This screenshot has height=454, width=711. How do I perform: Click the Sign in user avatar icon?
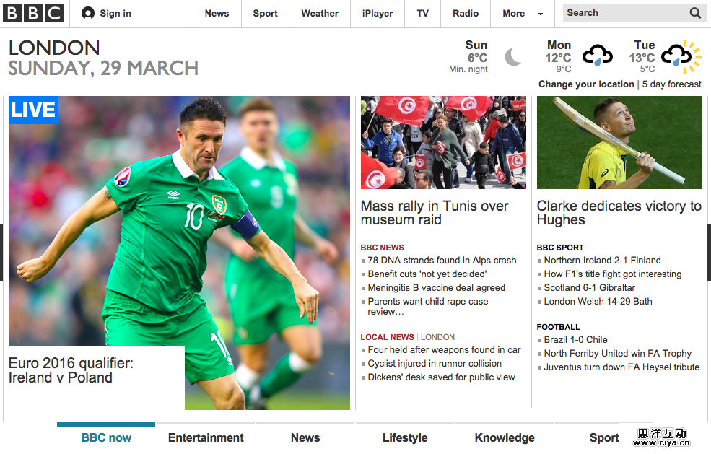pos(88,13)
